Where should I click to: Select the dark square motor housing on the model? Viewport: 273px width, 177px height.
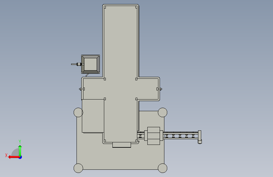pos(91,64)
